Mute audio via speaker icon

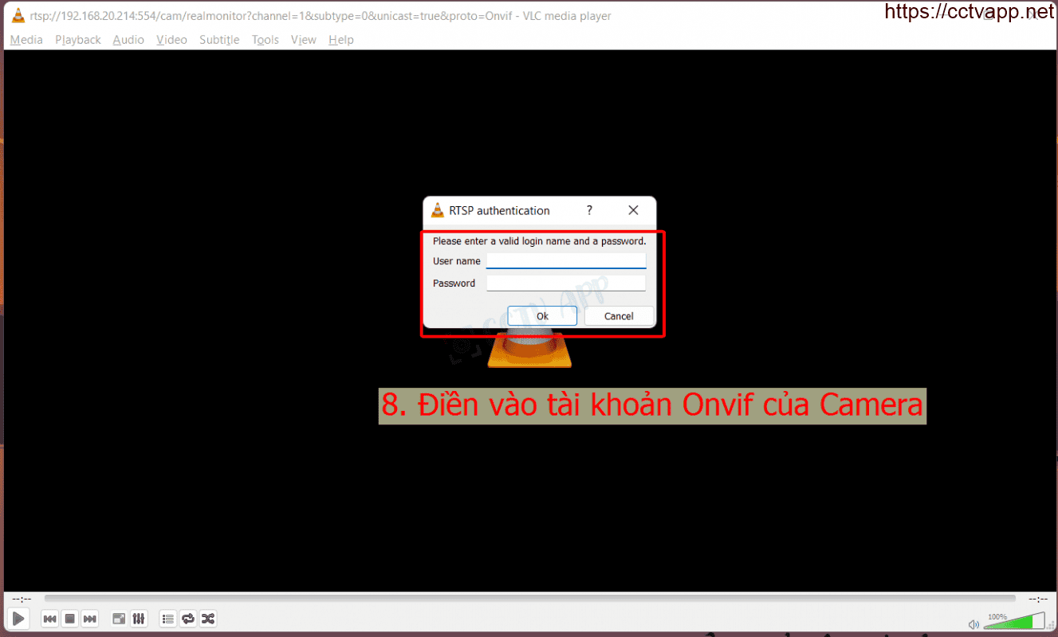click(x=973, y=624)
